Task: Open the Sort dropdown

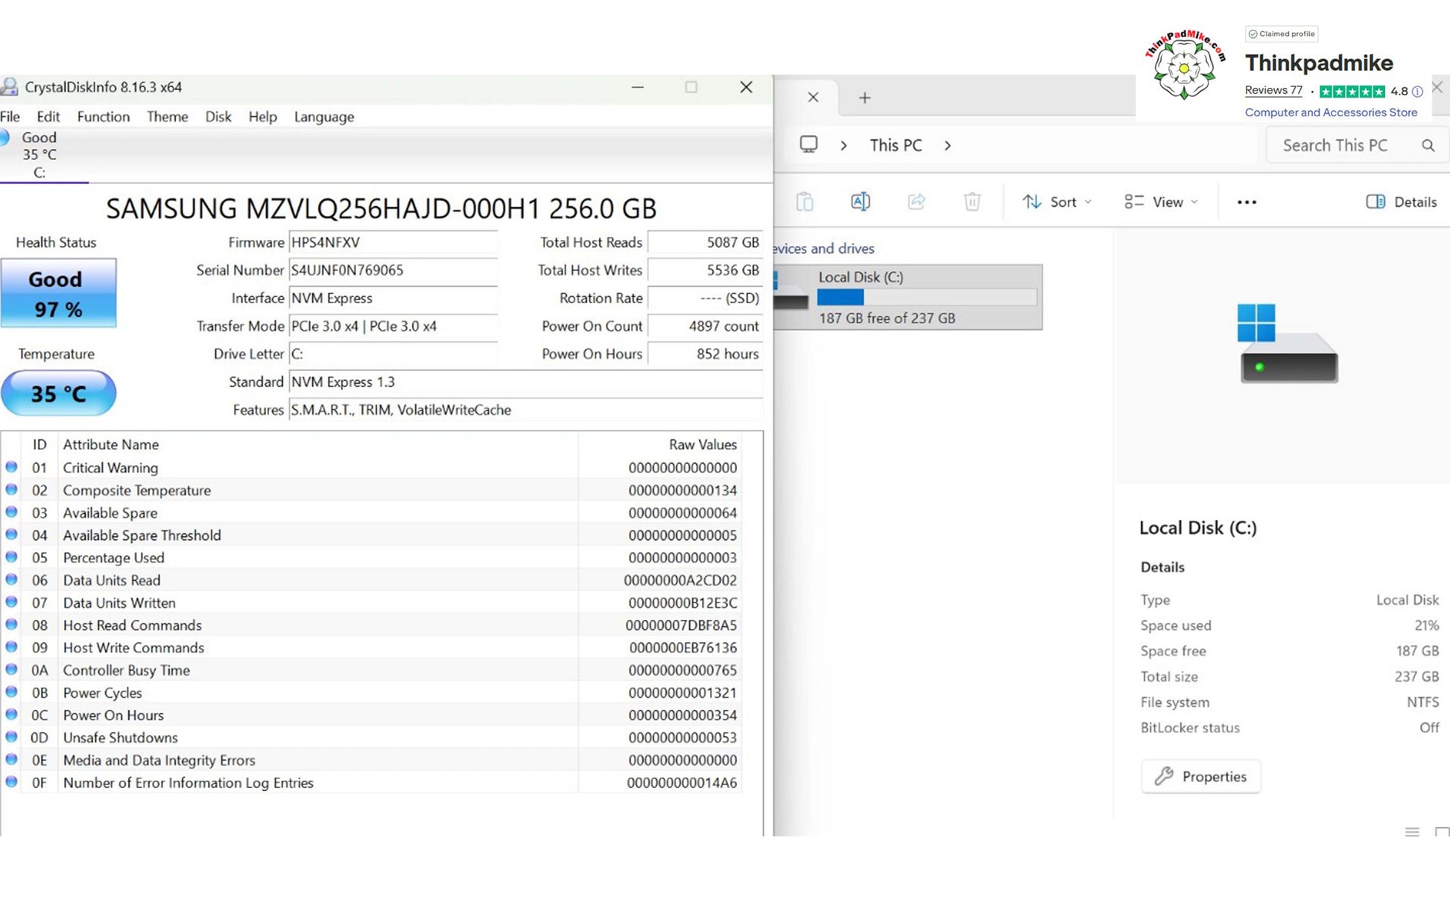Action: (1057, 202)
